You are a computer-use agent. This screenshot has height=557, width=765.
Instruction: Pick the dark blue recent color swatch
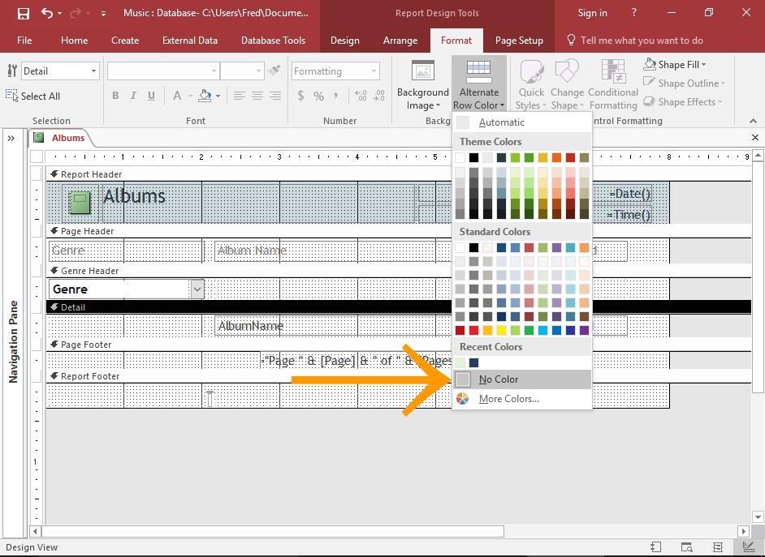474,362
